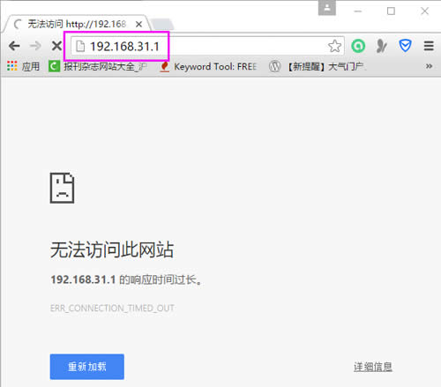The width and height of the screenshot is (441, 387).
Task: Click the forward navigation arrow
Action: coord(35,46)
